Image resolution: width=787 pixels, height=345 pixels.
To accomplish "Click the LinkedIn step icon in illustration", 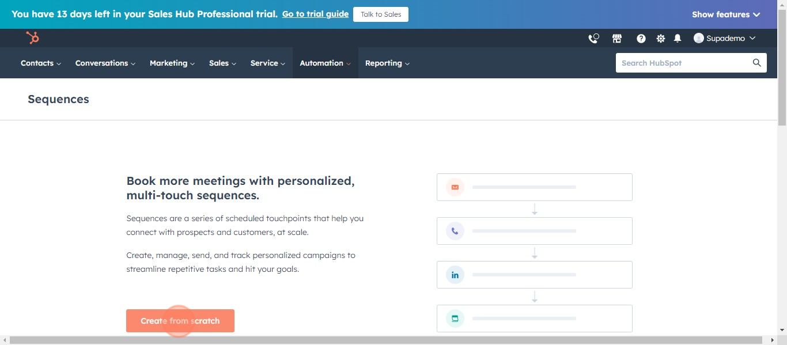I will pos(455,275).
